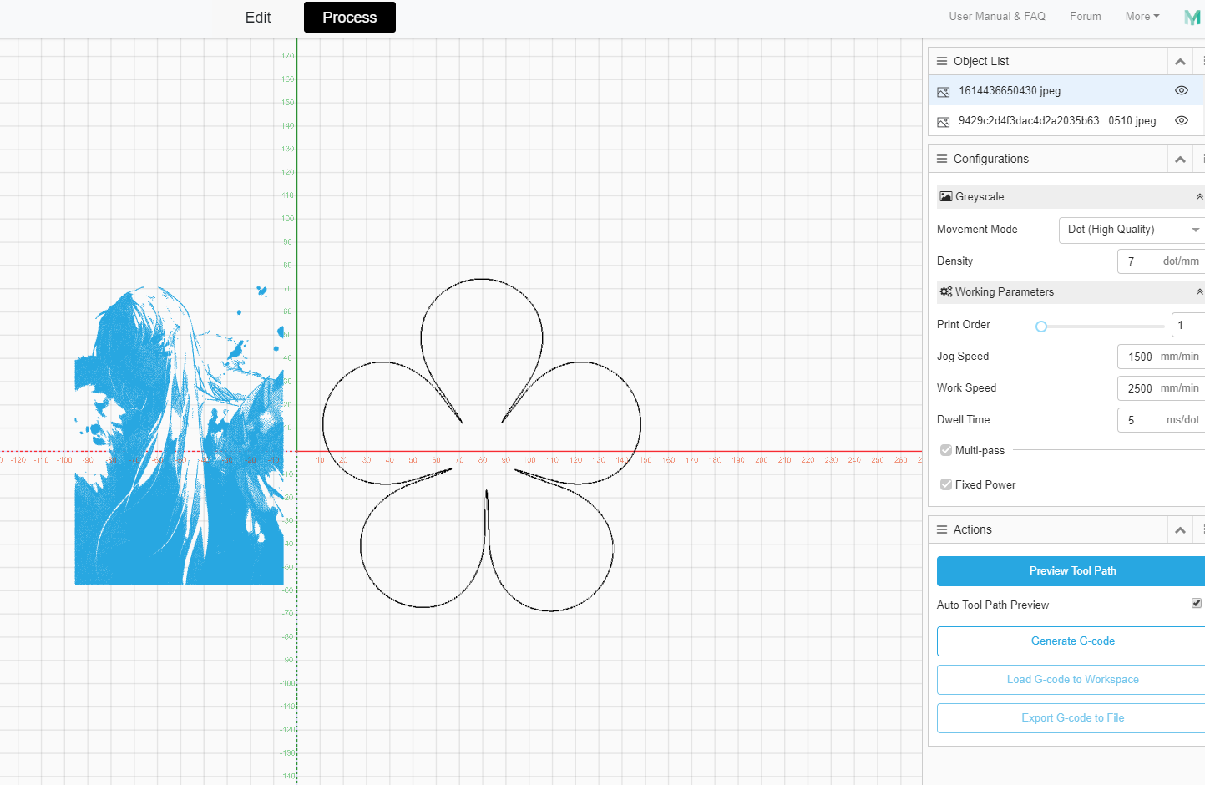The width and height of the screenshot is (1205, 785).
Task: Click the Density input field
Action: pyautogui.click(x=1161, y=261)
